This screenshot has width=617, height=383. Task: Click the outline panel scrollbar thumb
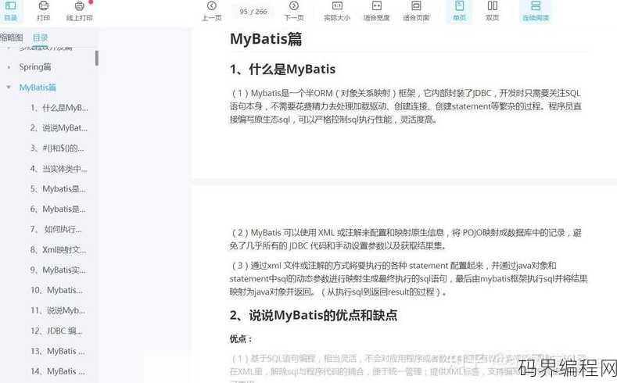97,58
